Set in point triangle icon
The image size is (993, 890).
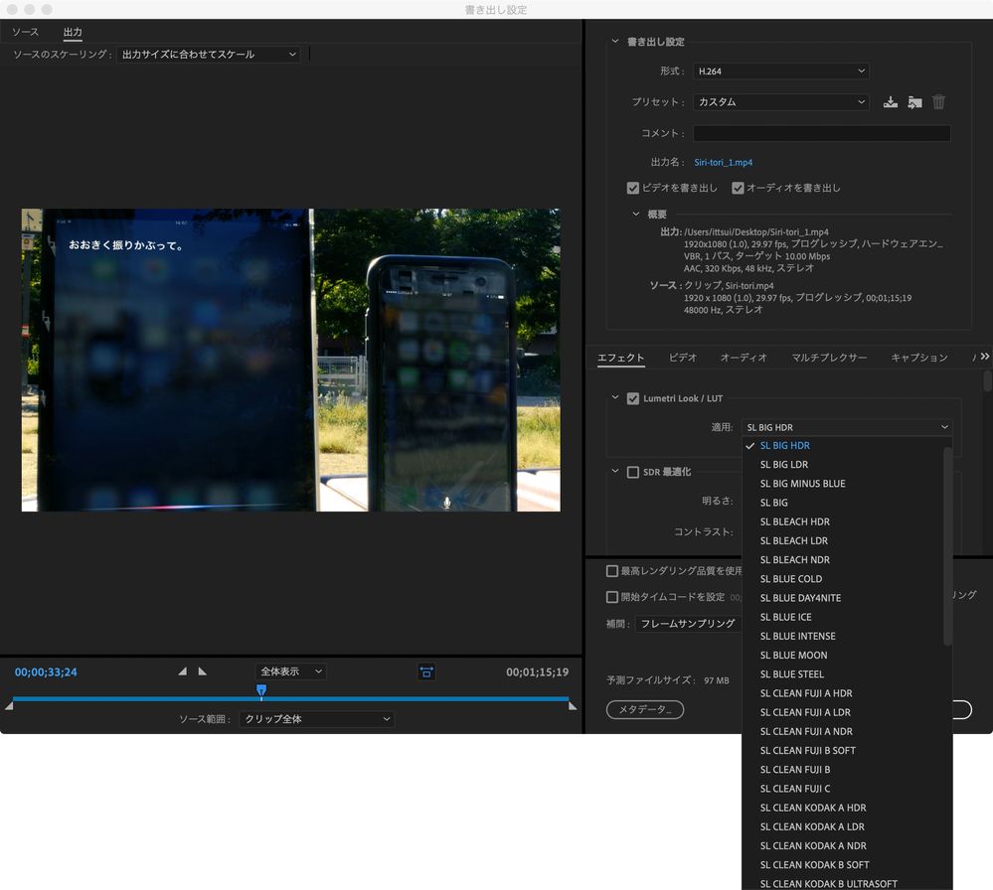tap(182, 671)
